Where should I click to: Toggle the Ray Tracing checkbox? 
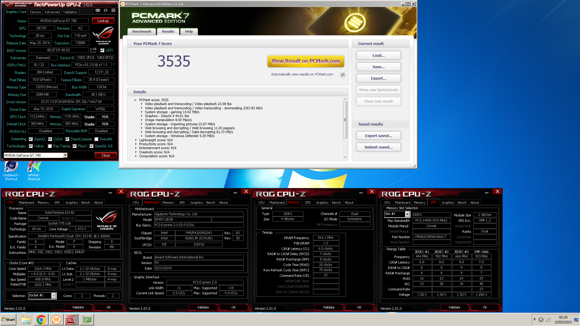pos(50,146)
